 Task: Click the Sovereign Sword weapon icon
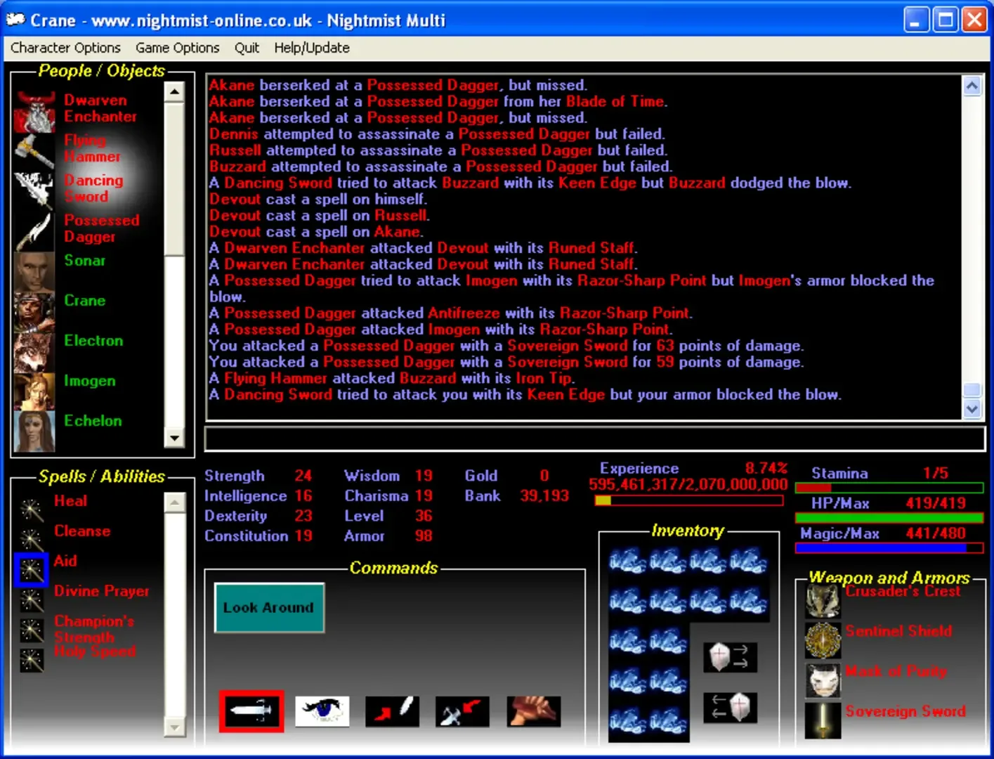823,720
